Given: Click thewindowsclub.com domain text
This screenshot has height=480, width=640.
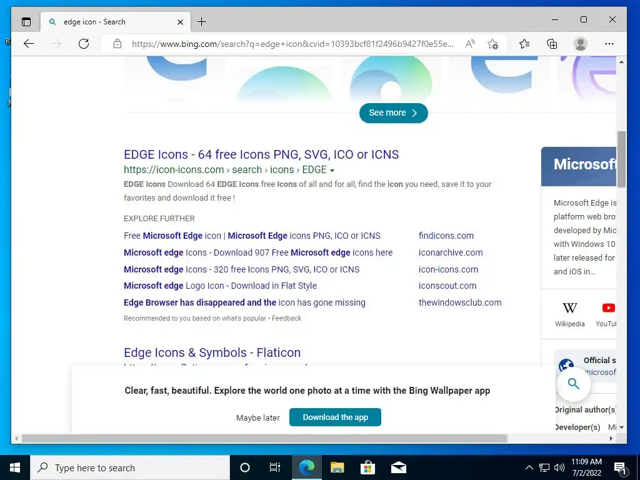Looking at the screenshot, I should click(x=460, y=302).
